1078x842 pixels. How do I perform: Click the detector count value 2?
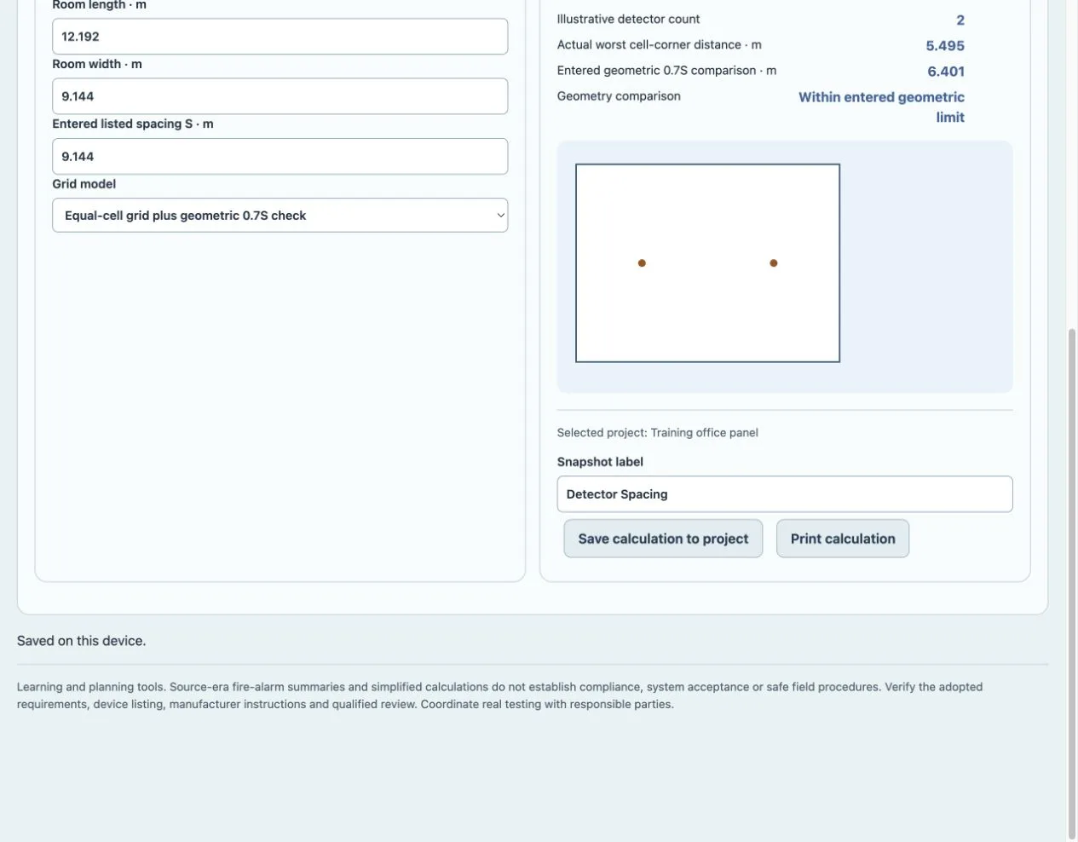[960, 20]
